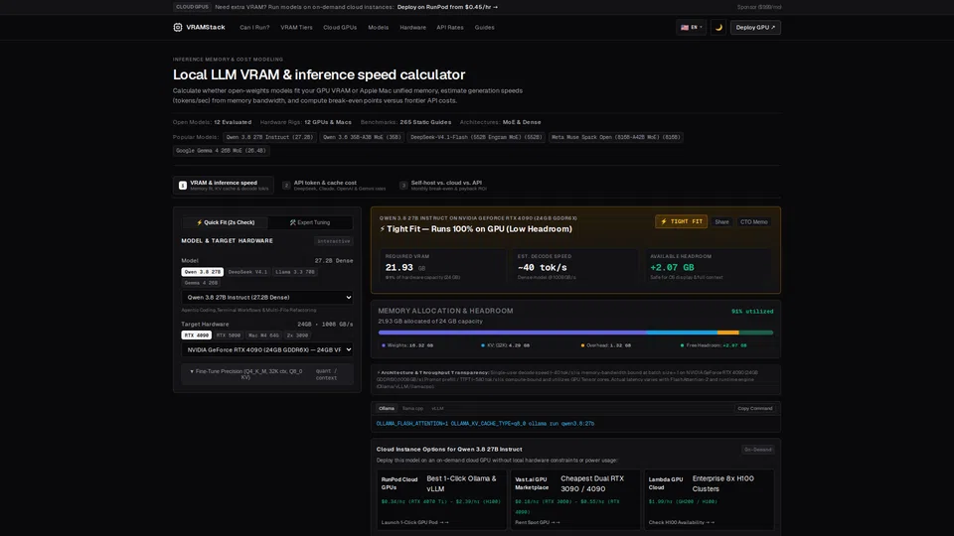Click the +2.07 GB available headroom value
This screenshot has height=536, width=954.
(672, 267)
